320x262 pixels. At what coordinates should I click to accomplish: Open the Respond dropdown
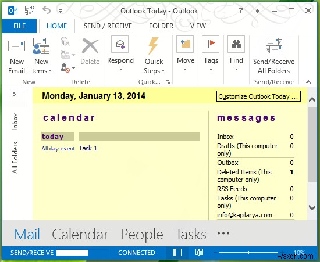[120, 53]
